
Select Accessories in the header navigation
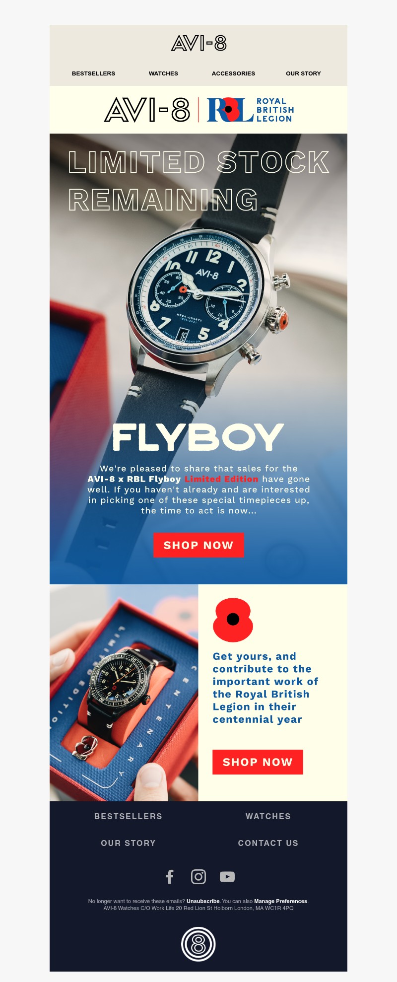point(233,73)
